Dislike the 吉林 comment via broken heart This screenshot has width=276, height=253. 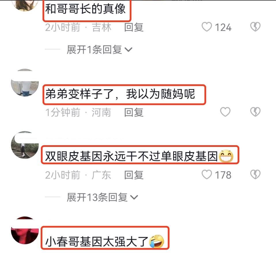tap(255, 27)
